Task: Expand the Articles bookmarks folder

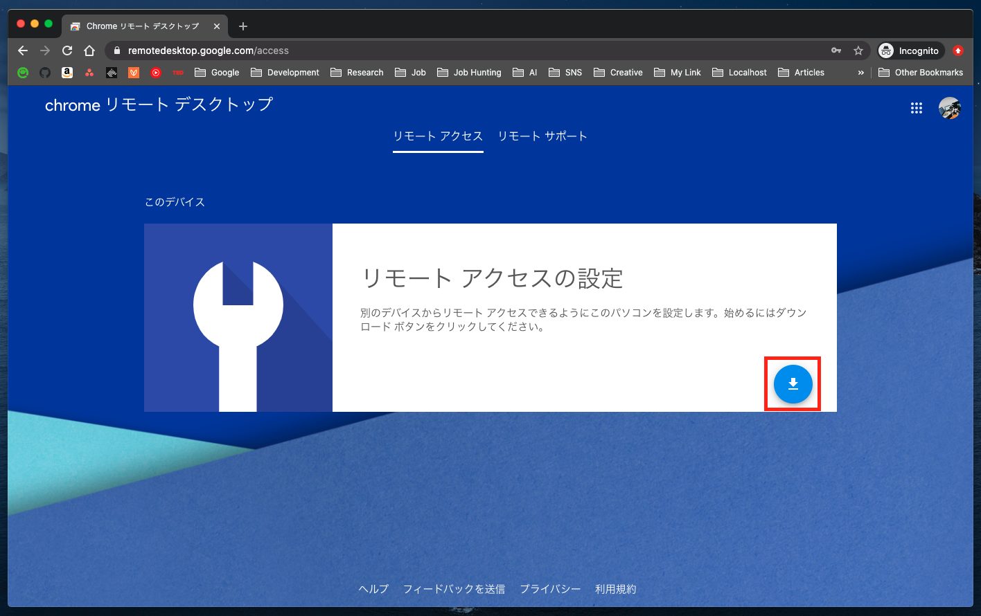Action: pos(801,72)
